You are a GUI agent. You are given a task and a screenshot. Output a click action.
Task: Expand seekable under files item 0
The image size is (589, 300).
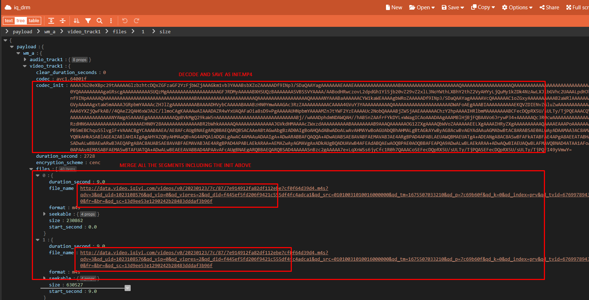[x=44, y=214]
